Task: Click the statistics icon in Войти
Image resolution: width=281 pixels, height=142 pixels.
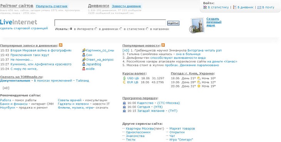Action: click(x=205, y=7)
